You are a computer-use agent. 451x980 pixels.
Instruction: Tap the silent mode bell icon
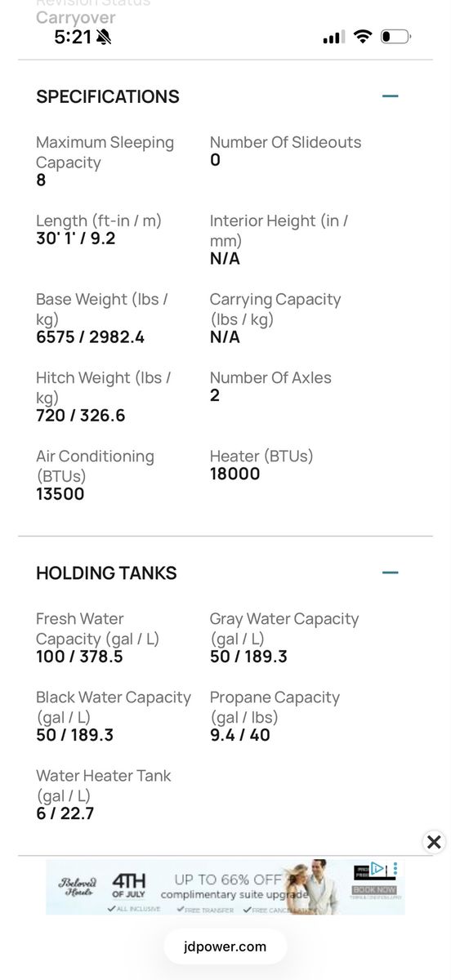click(x=104, y=37)
